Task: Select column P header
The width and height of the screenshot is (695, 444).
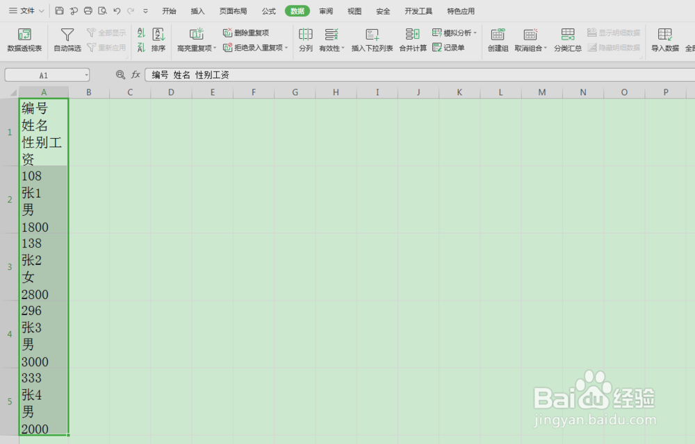Action: 666,92
